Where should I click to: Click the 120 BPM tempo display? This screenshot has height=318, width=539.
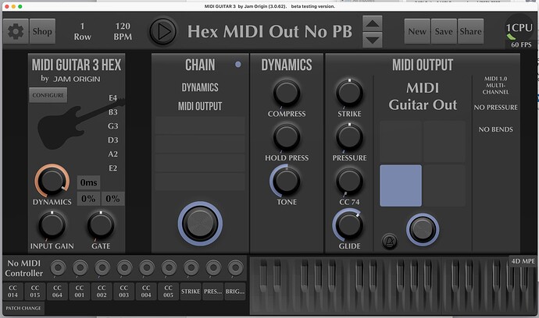click(x=123, y=31)
